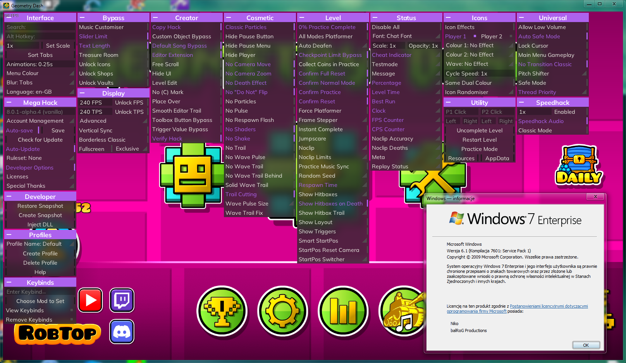Collapse the Creator panel with its dash icon

pyautogui.click(x=155, y=17)
